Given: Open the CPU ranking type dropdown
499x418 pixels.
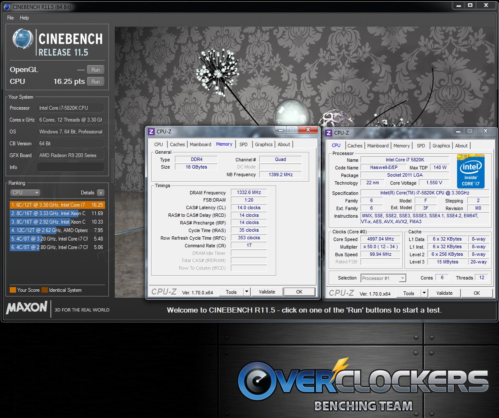Looking at the screenshot, I should [x=25, y=192].
